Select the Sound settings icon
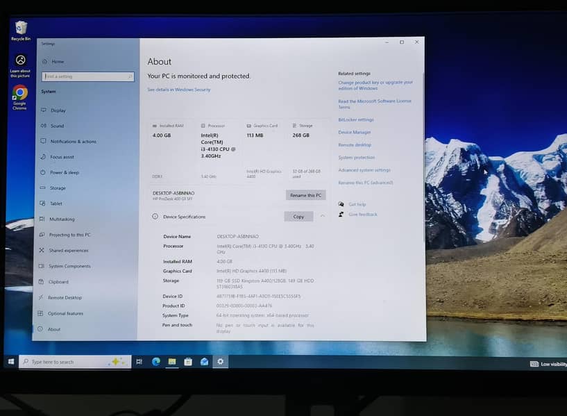Screen dimensions: 567x416 pos(43,126)
